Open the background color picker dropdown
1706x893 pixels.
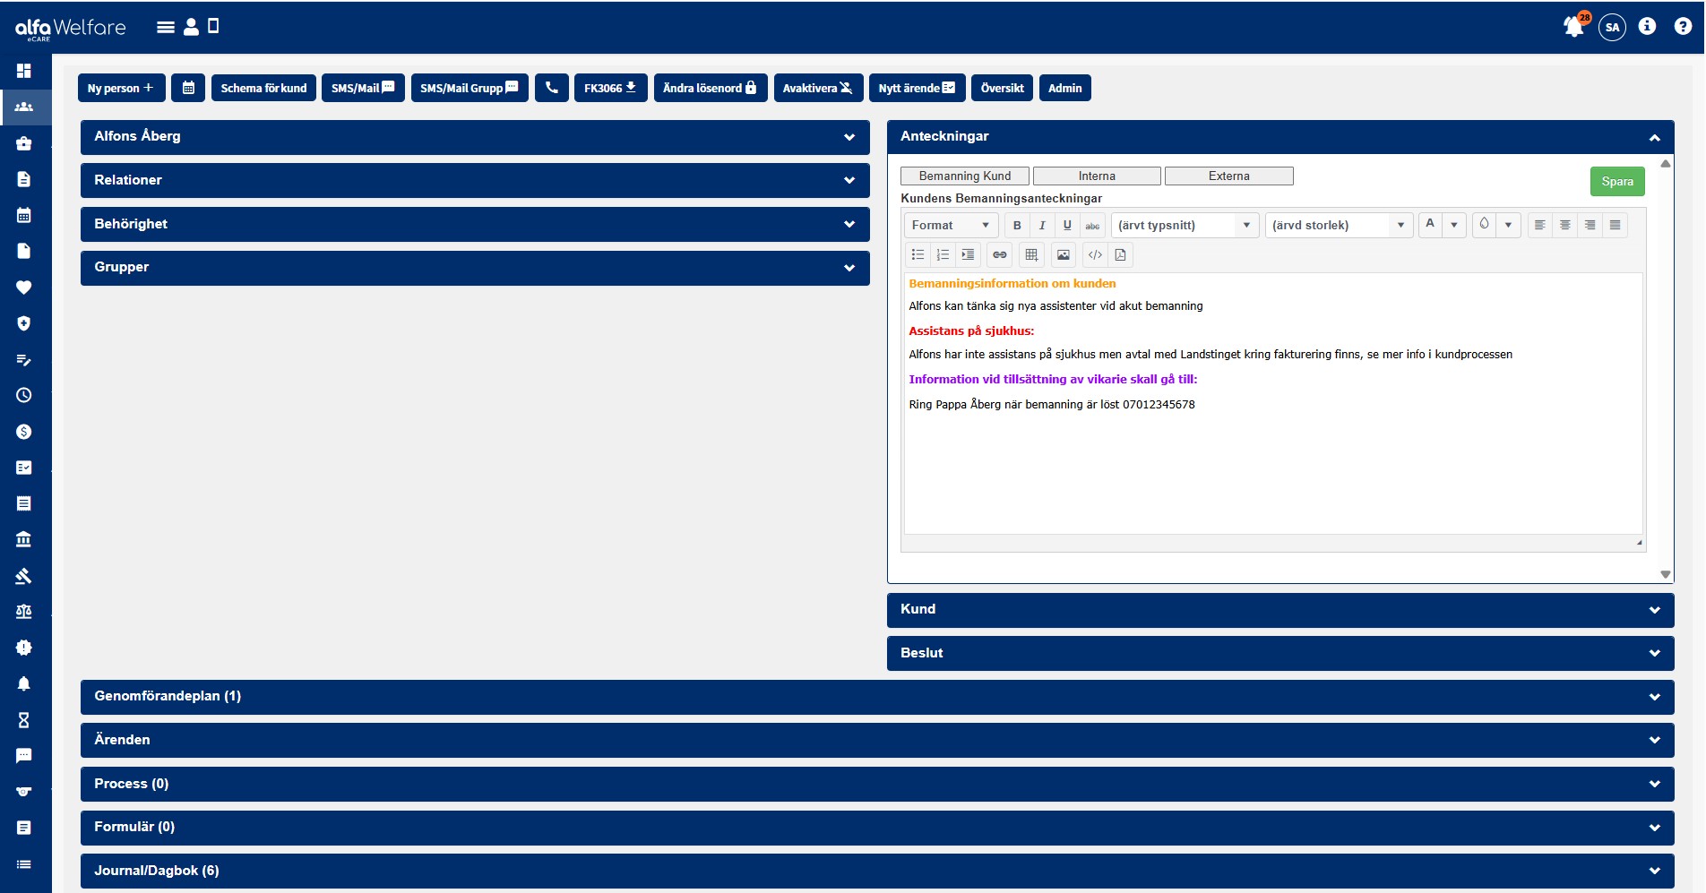pos(1508,225)
